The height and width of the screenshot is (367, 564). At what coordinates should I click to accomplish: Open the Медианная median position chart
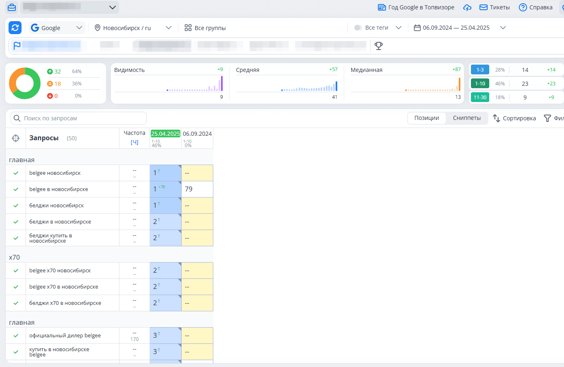click(406, 83)
